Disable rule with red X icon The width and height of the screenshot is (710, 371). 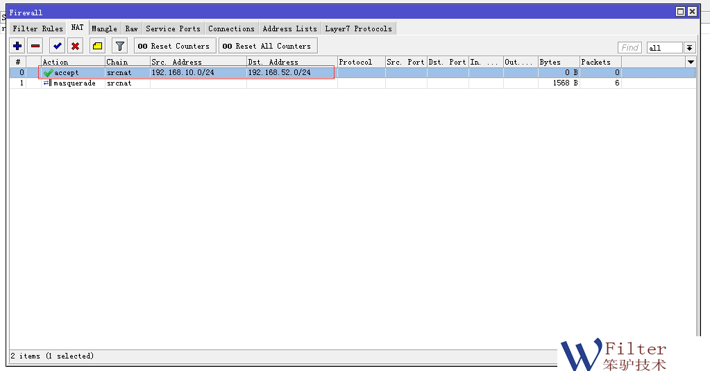point(75,46)
